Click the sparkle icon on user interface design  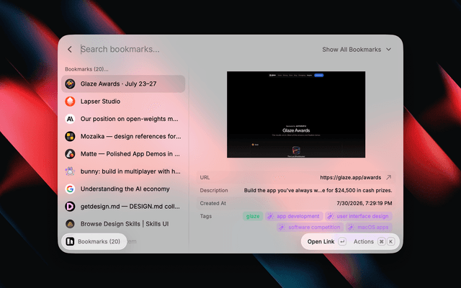coord(331,216)
